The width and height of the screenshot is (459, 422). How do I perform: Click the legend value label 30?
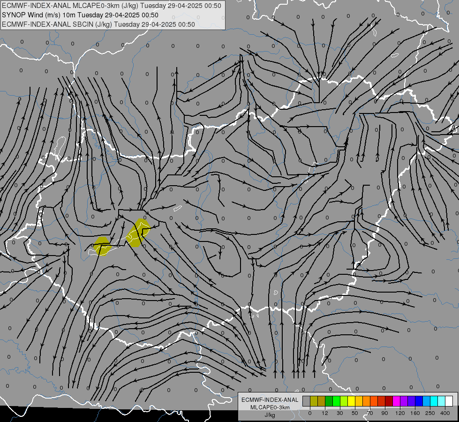[x=340, y=413]
